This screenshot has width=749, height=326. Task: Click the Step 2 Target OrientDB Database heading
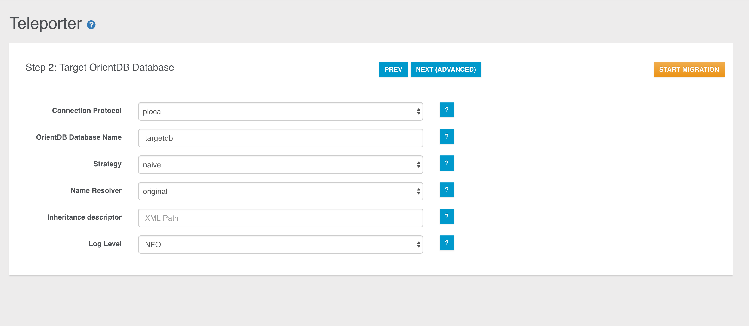[x=100, y=67]
